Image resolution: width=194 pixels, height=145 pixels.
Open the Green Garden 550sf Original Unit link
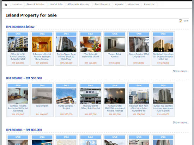[x=139, y=55]
